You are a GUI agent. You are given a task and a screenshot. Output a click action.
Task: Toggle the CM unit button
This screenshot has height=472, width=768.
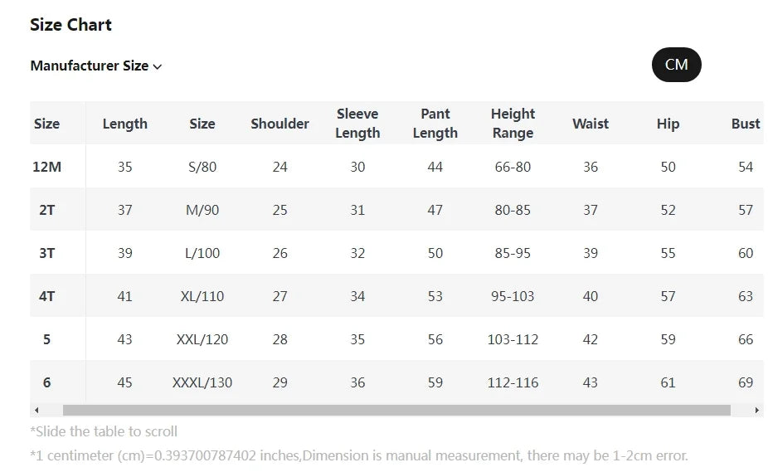point(676,65)
